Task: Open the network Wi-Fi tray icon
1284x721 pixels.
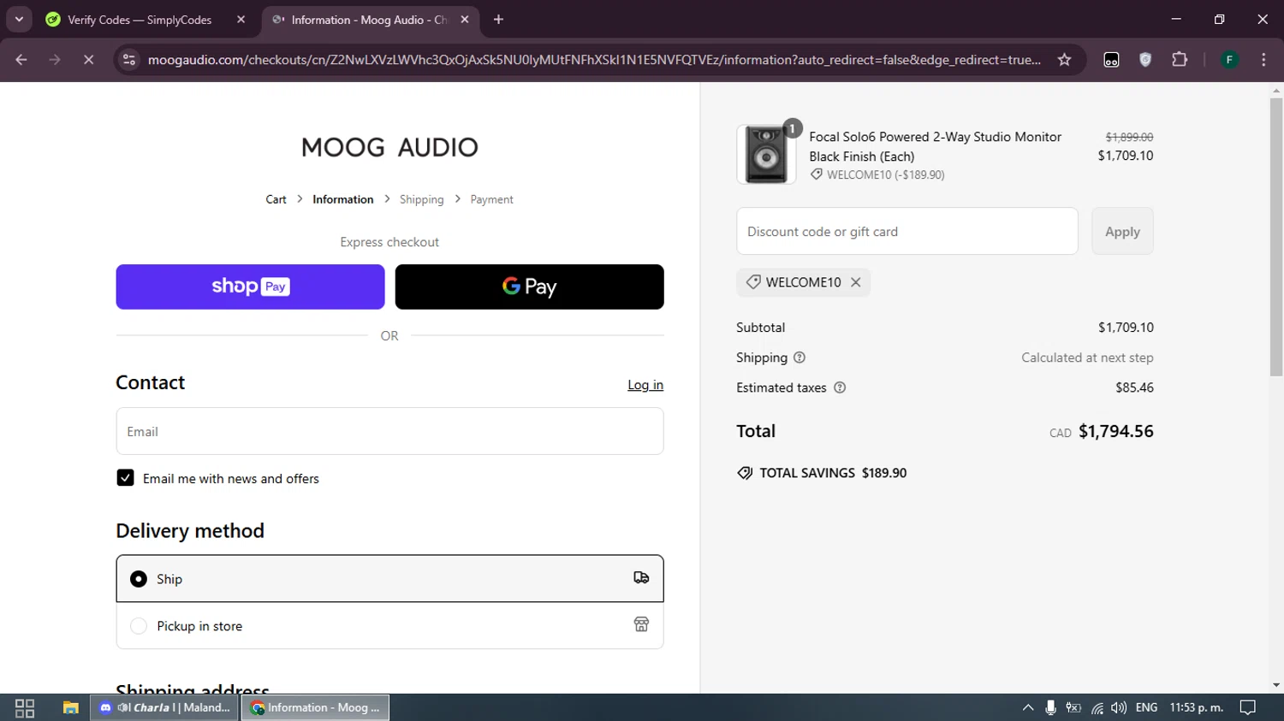Action: point(1097,707)
